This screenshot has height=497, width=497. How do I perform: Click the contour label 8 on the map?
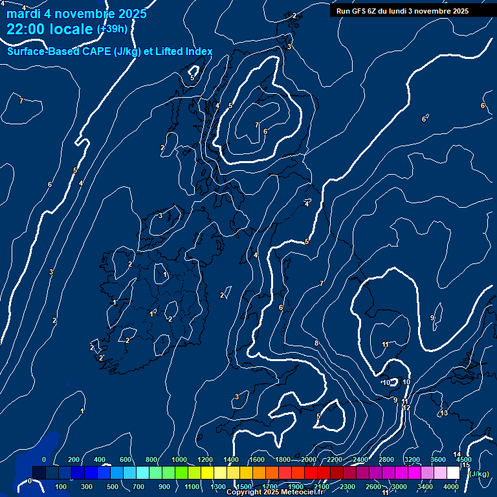point(316,343)
